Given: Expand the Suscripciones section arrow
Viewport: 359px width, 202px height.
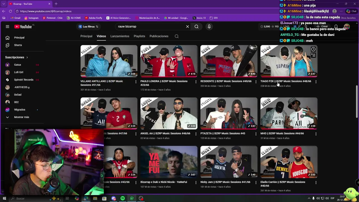Looking at the screenshot, I should pyautogui.click(x=27, y=58).
